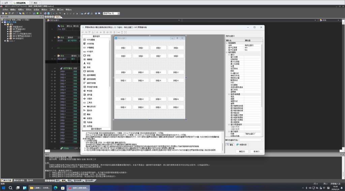This screenshot has width=345, height=191.
Task: Open the 基本容器组件 component category
Action: (x=96, y=129)
